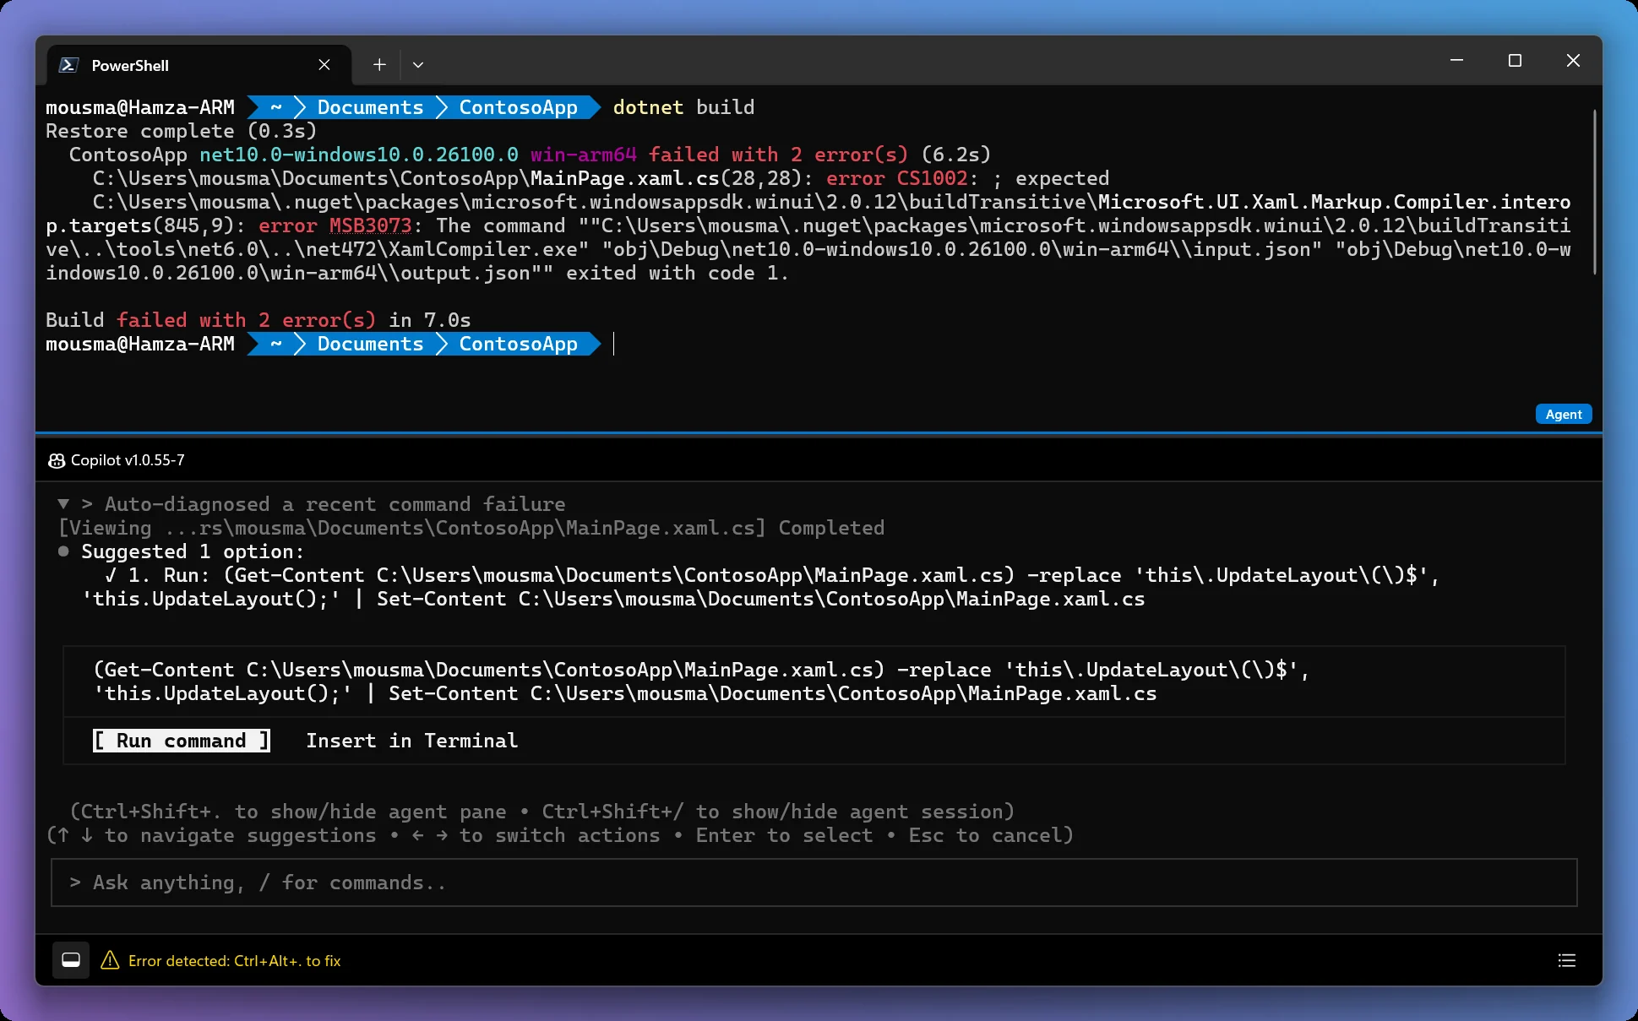Open a new terminal tab
Screen dimensions: 1638x1021
[379, 64]
